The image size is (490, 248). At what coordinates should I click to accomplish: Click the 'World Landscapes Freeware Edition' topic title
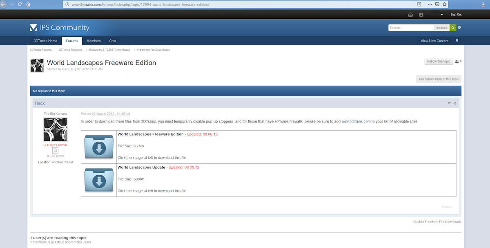(x=101, y=63)
